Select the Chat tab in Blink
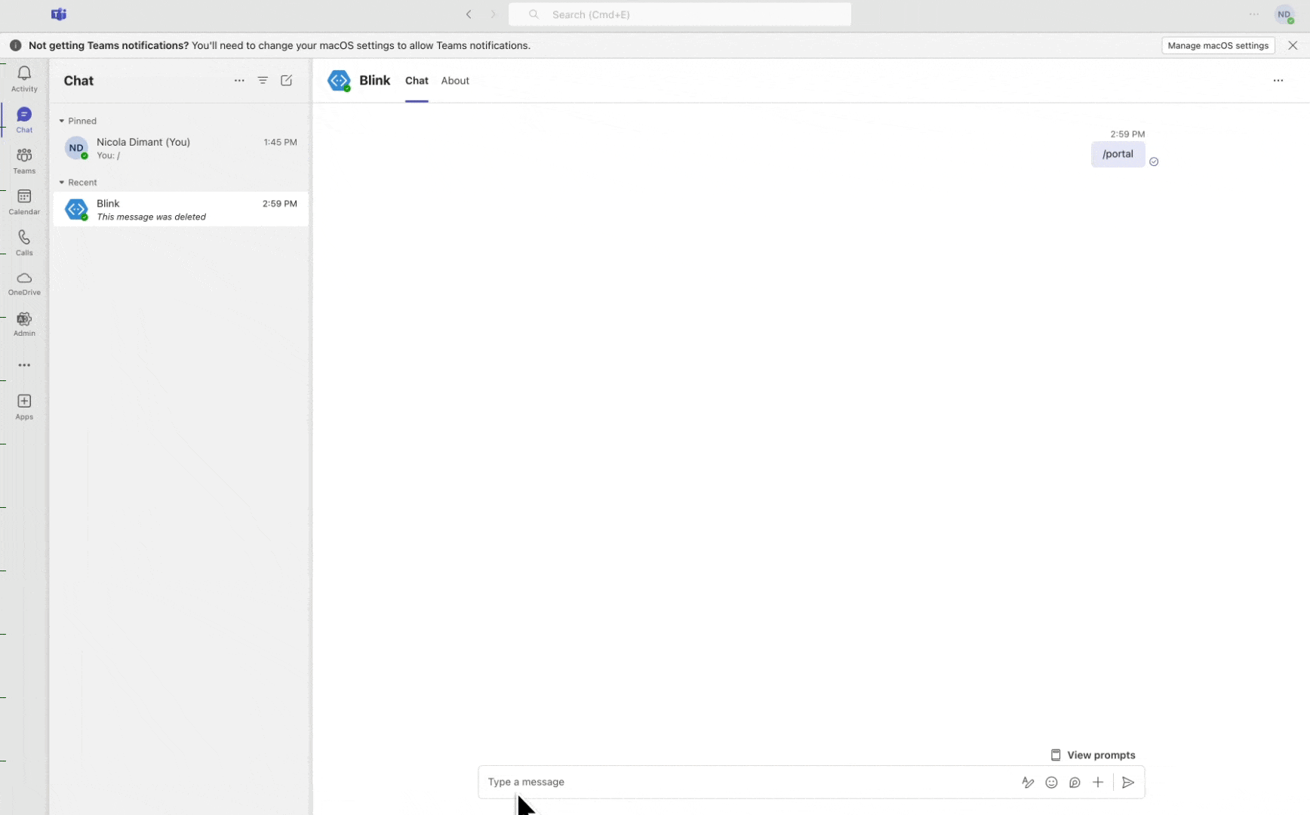 tap(417, 81)
